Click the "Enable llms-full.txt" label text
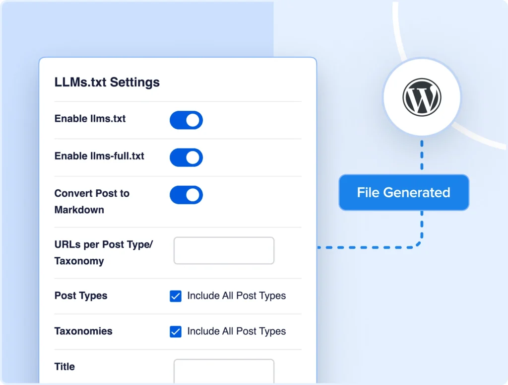Viewport: 508px width, 385px height. pos(99,156)
